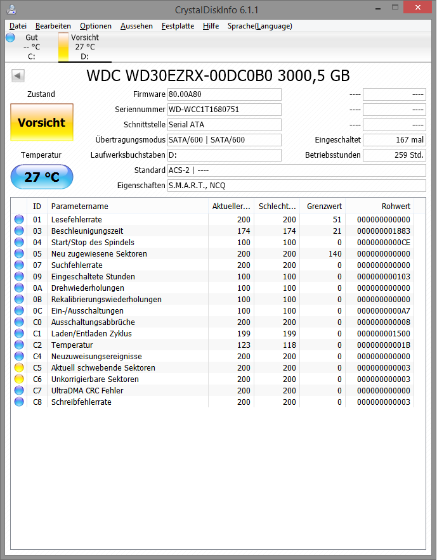The width and height of the screenshot is (437, 560).
Task: Select Temperatur worst value 118
Action: point(289,345)
